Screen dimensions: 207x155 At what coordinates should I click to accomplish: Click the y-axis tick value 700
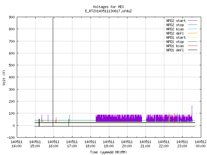(x=12, y=41)
